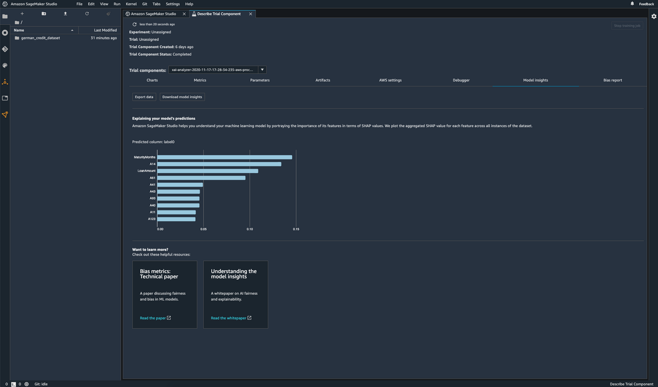
Task: Click the SageMaker Studio logo icon
Action: coord(5,4)
